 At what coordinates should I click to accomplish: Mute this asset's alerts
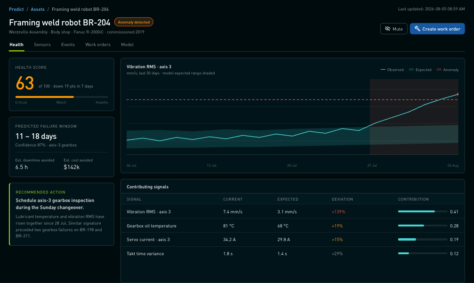[394, 29]
